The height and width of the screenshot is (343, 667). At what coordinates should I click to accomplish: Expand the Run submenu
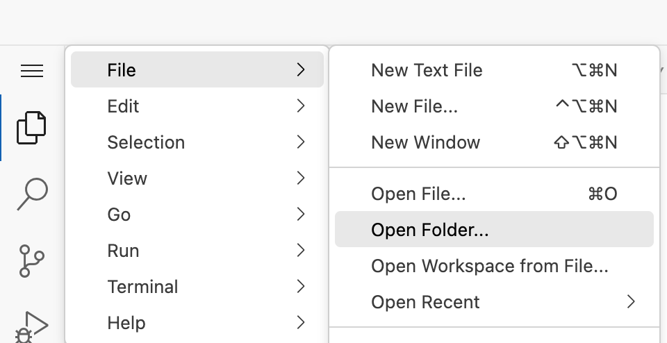[x=197, y=251]
